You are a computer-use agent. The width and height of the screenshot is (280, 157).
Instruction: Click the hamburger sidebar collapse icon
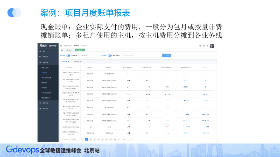click(61, 46)
